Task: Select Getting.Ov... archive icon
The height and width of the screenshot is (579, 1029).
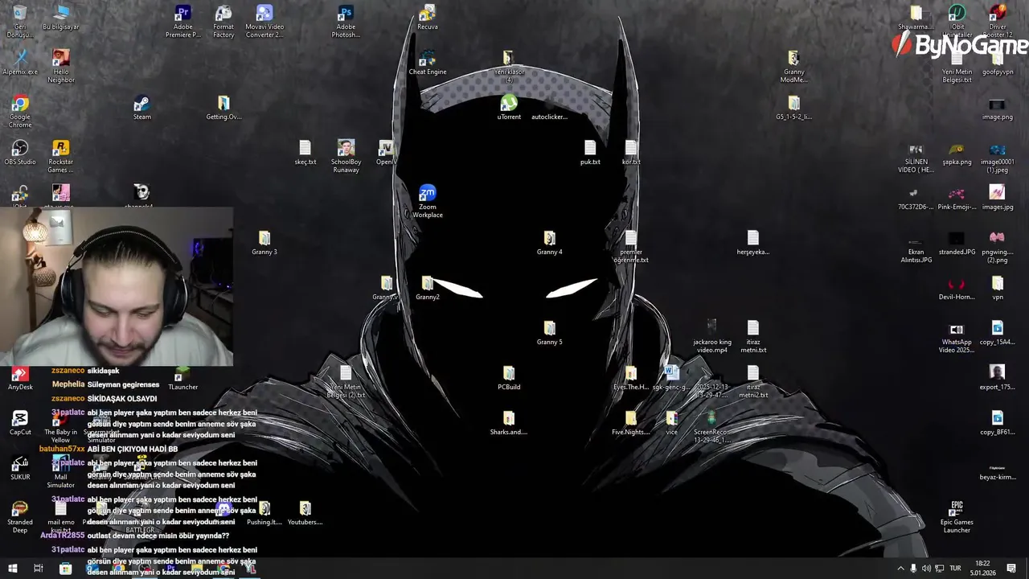Action: [x=223, y=108]
